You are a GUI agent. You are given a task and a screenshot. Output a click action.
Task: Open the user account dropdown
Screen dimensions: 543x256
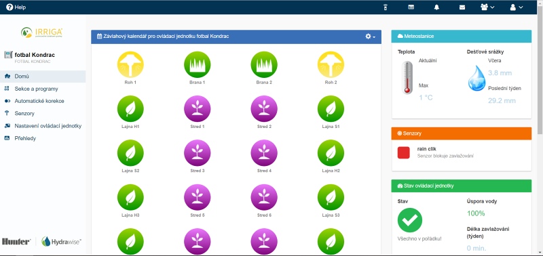tap(516, 7)
